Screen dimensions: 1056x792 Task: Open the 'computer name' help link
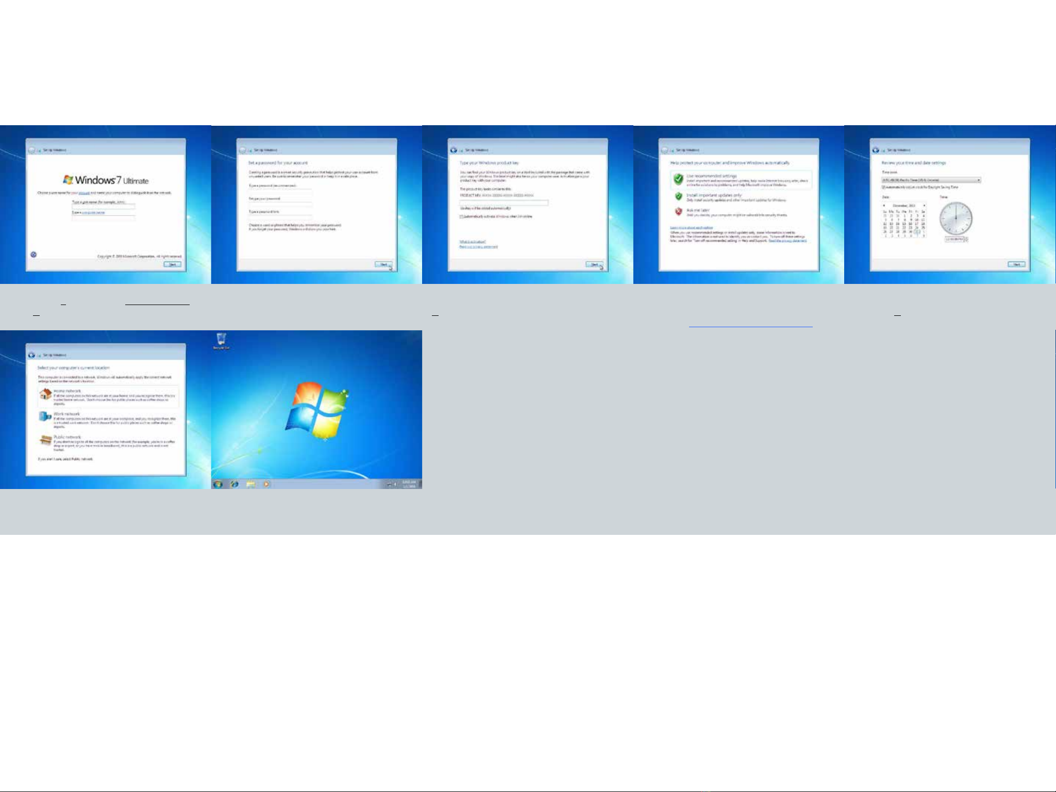[x=93, y=212]
